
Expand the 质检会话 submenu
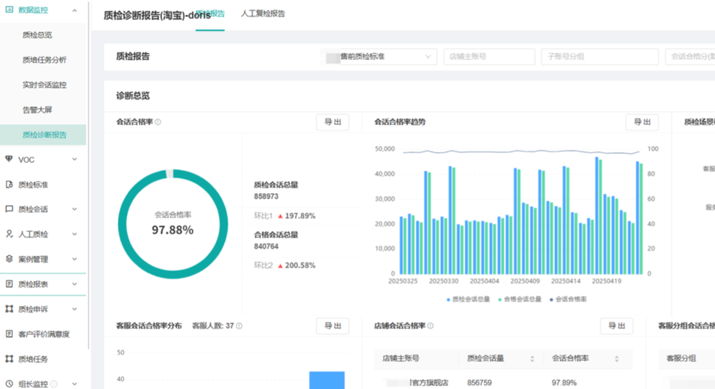(75, 209)
